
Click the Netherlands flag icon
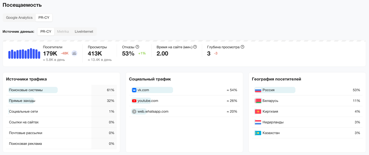(x=258, y=122)
